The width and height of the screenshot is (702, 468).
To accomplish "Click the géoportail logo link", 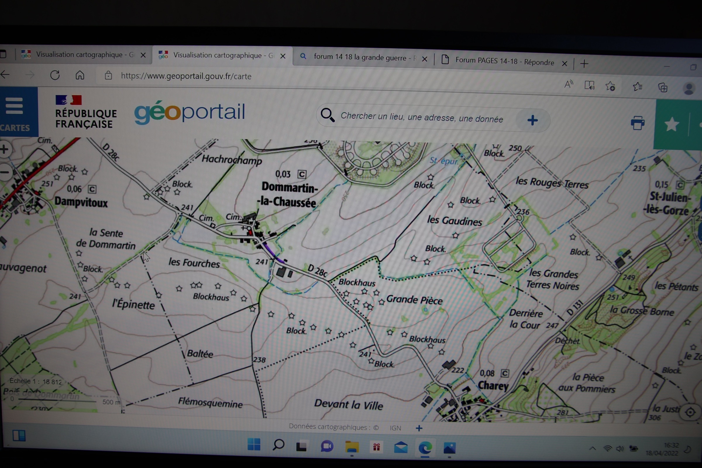I will 190,112.
